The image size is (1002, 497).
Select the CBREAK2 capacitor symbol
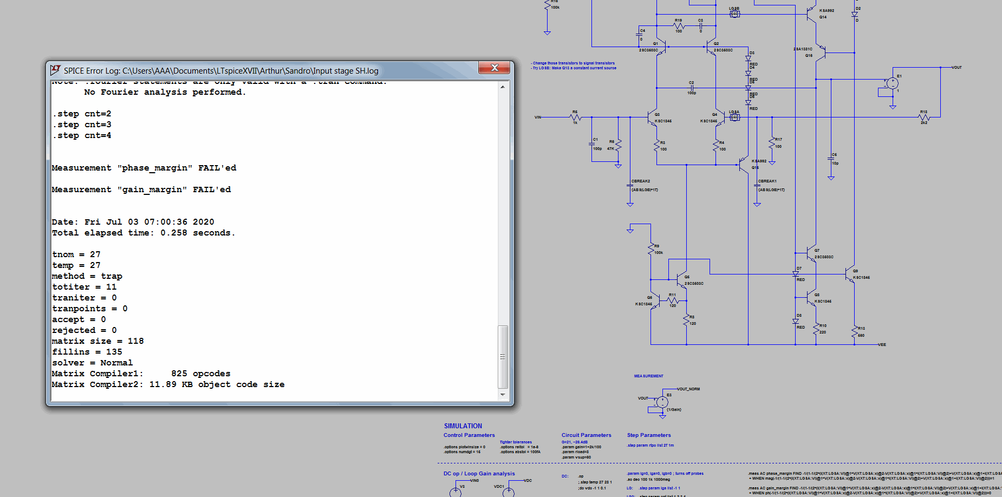pos(630,186)
